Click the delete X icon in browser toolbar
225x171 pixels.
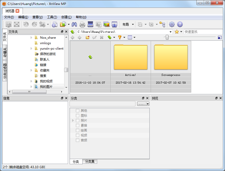click(102, 37)
